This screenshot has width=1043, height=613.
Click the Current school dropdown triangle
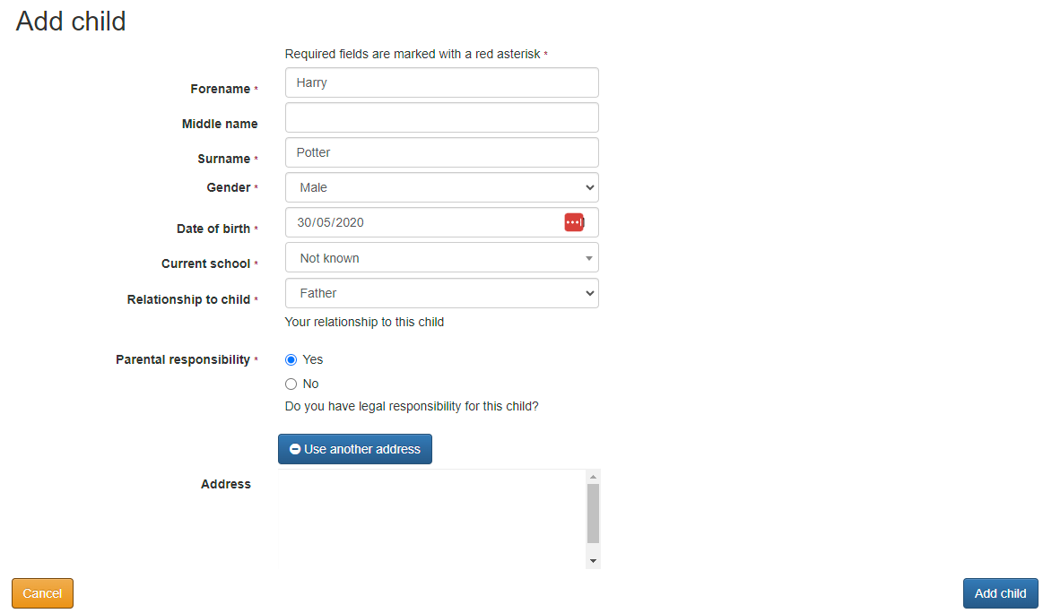pyautogui.click(x=588, y=258)
